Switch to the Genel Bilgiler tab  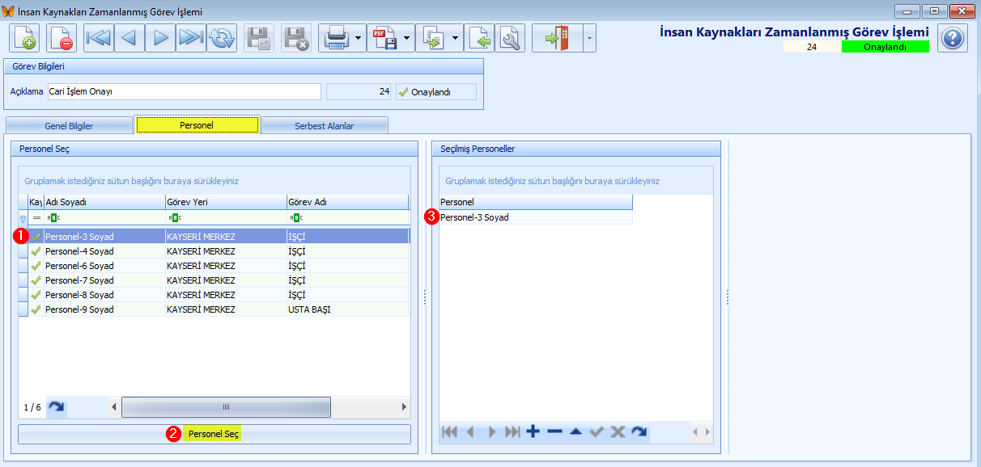69,126
